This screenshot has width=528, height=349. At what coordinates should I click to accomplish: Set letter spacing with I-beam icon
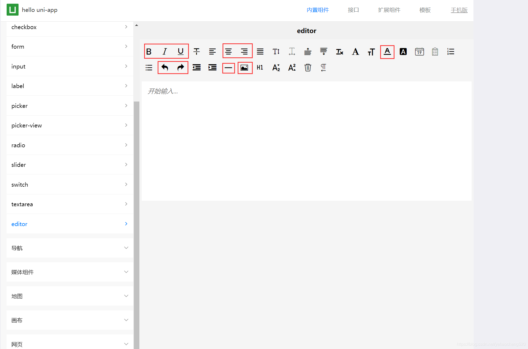[x=292, y=52]
